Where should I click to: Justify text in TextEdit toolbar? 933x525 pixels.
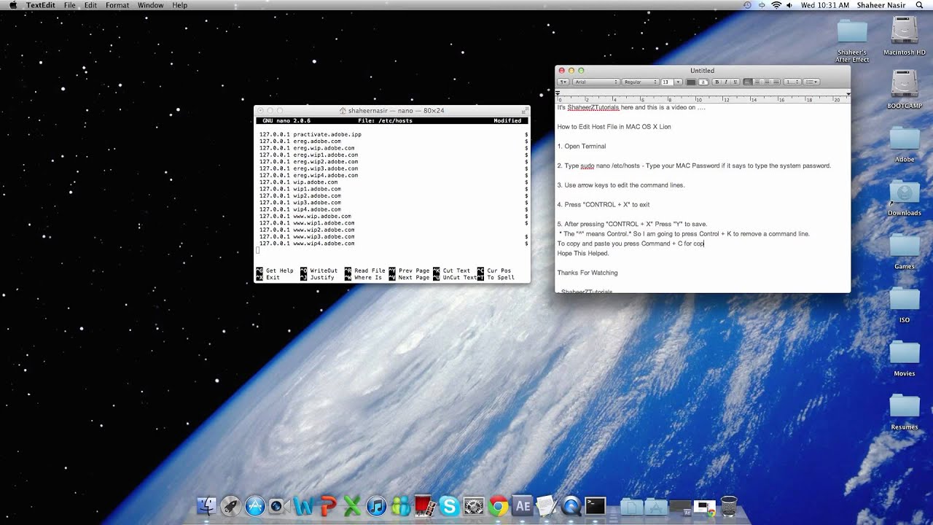[x=776, y=82]
